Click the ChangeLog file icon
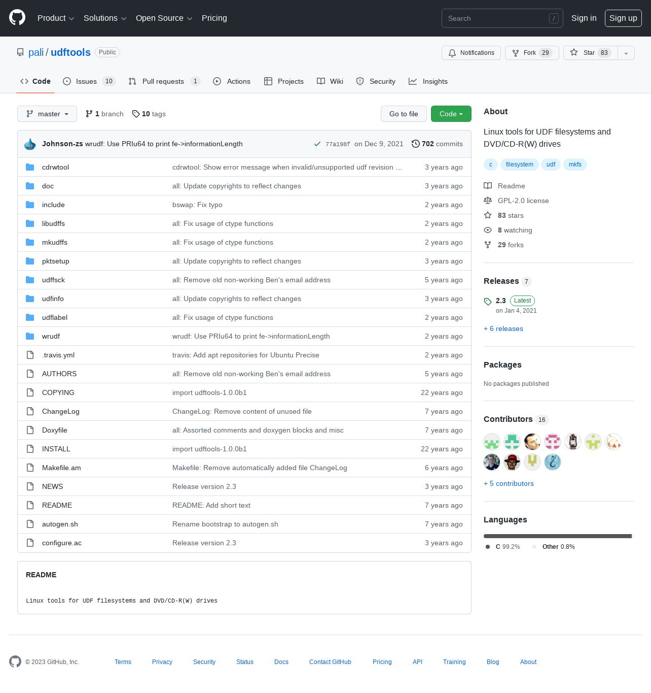651x693 pixels. pyautogui.click(x=30, y=411)
